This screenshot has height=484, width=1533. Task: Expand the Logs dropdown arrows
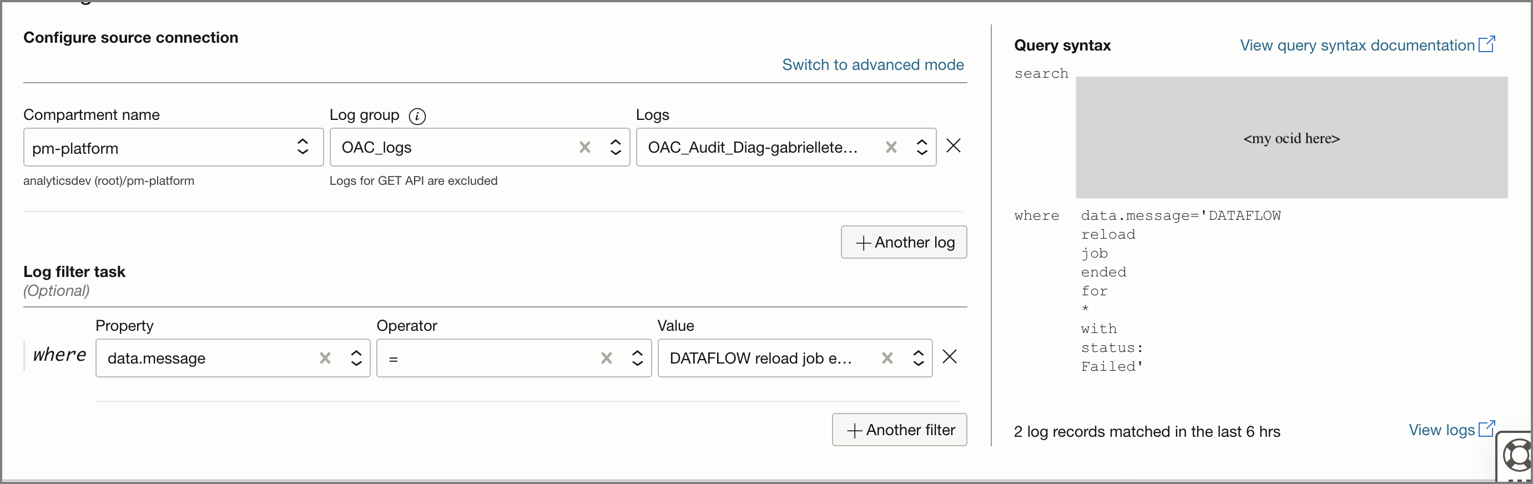pos(922,147)
